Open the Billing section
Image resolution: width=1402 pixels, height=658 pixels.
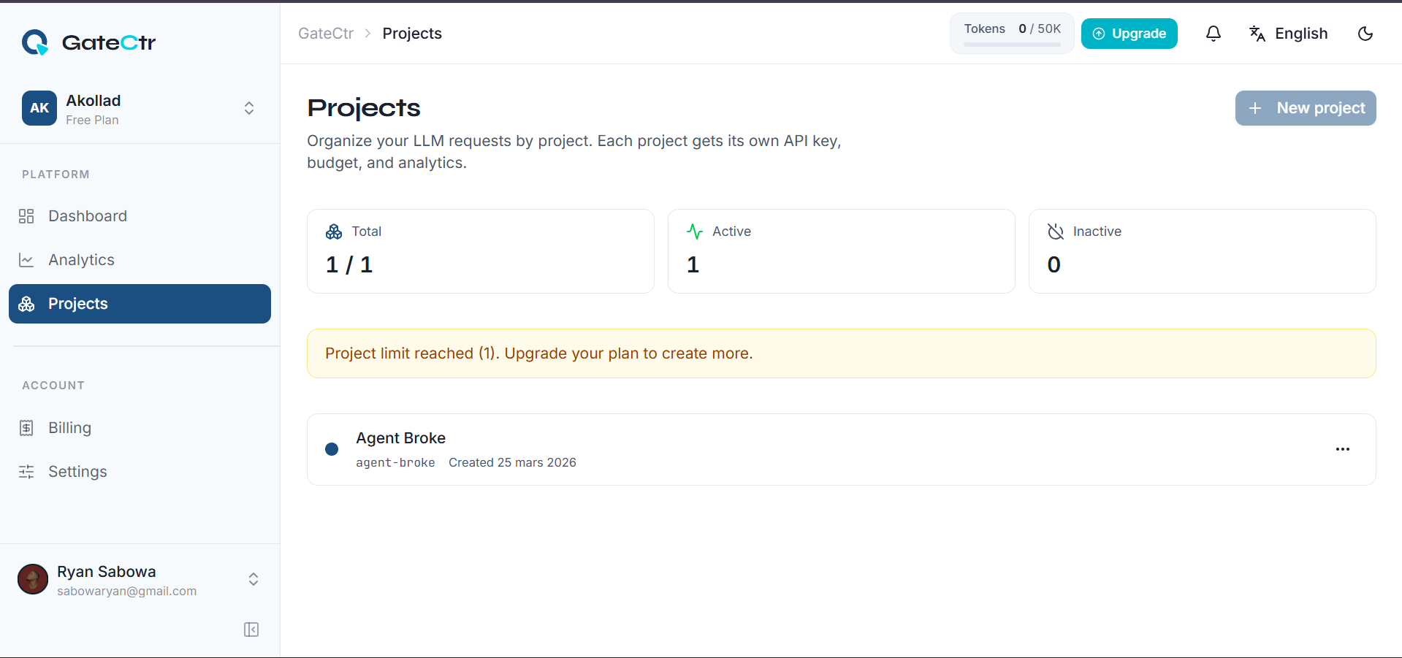pyautogui.click(x=69, y=428)
